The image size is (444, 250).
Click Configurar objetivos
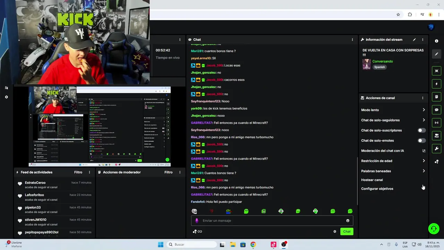coord(377,189)
